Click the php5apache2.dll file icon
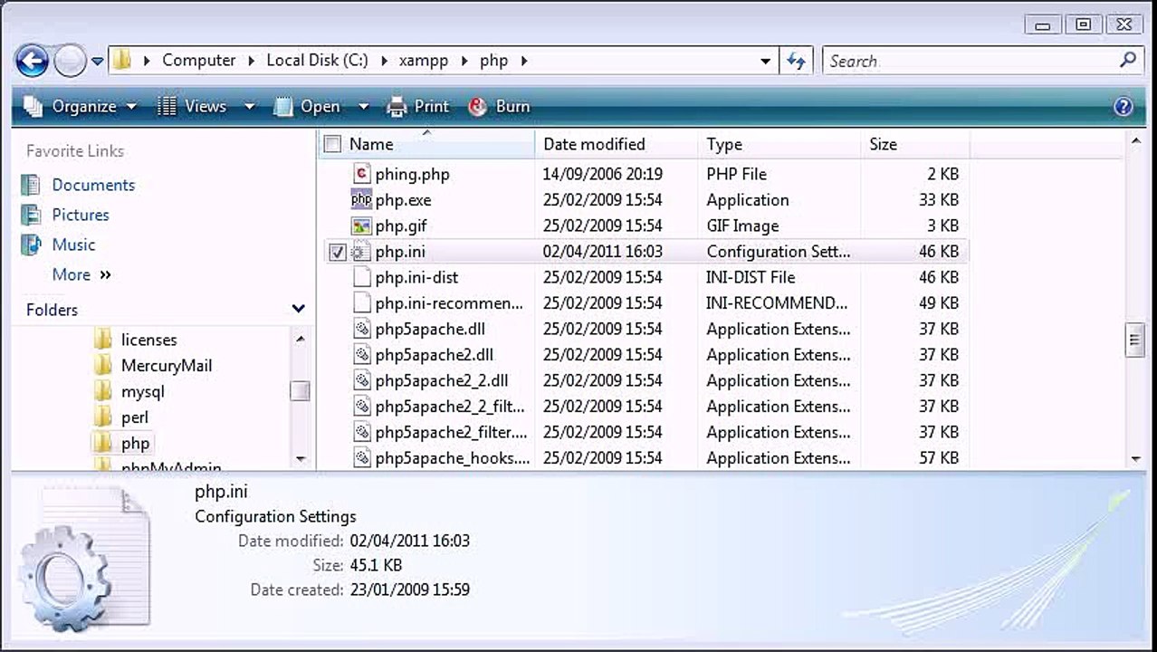The height and width of the screenshot is (652, 1157). point(361,355)
